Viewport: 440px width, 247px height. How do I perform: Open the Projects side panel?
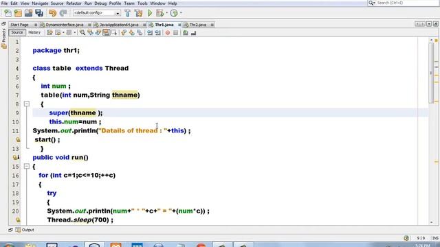coord(4,38)
